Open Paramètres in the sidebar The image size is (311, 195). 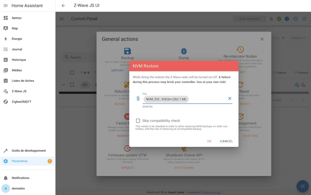coord(28,161)
